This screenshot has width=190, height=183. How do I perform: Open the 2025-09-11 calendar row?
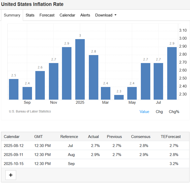click(14, 155)
